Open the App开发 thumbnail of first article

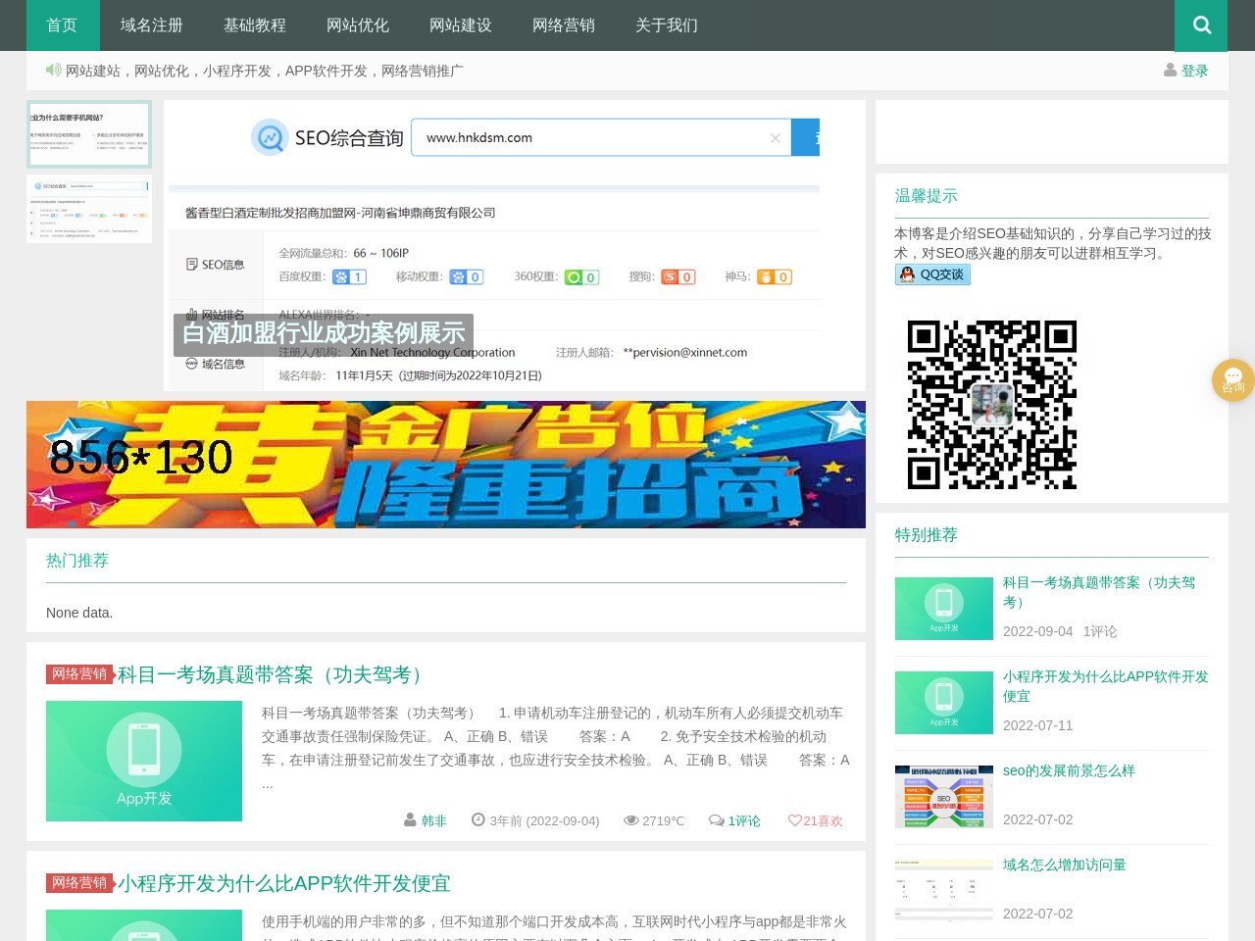pos(144,761)
